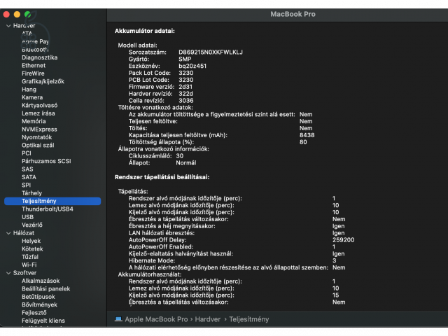
Task: Open Tárhely storage entry
Action: pos(31,193)
